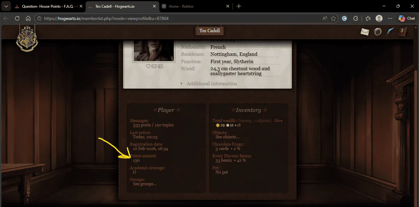Click the Tes Cadell name plaque
Viewport: 419px width, 207px height.
[x=209, y=31]
